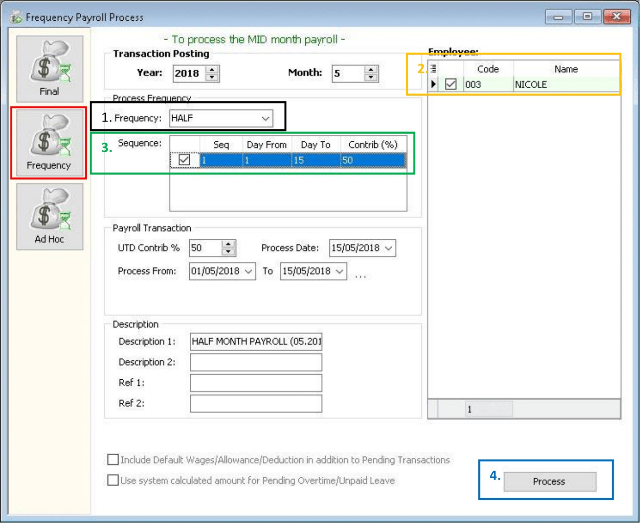Click the row indicator arrow beside employee 003
The width and height of the screenshot is (640, 523).
(x=433, y=84)
